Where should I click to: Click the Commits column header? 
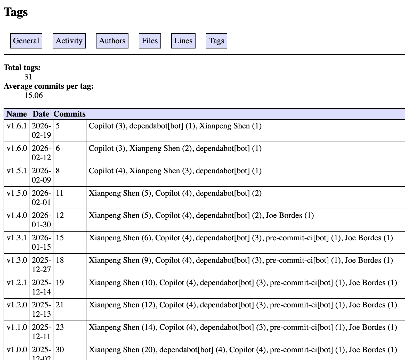click(69, 114)
